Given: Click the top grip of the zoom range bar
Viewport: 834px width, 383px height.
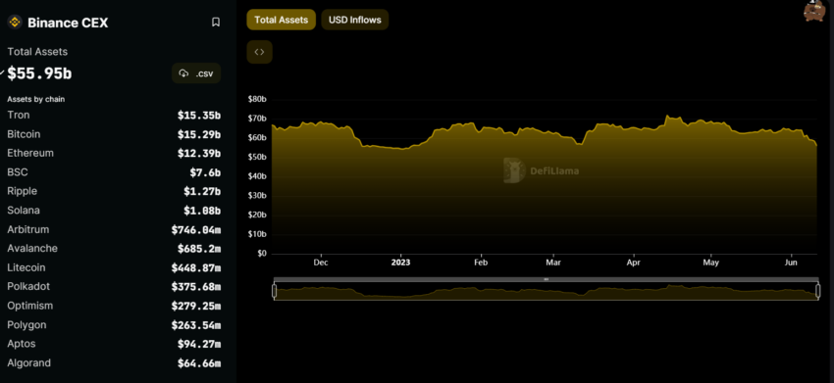Looking at the screenshot, I should coord(546,279).
